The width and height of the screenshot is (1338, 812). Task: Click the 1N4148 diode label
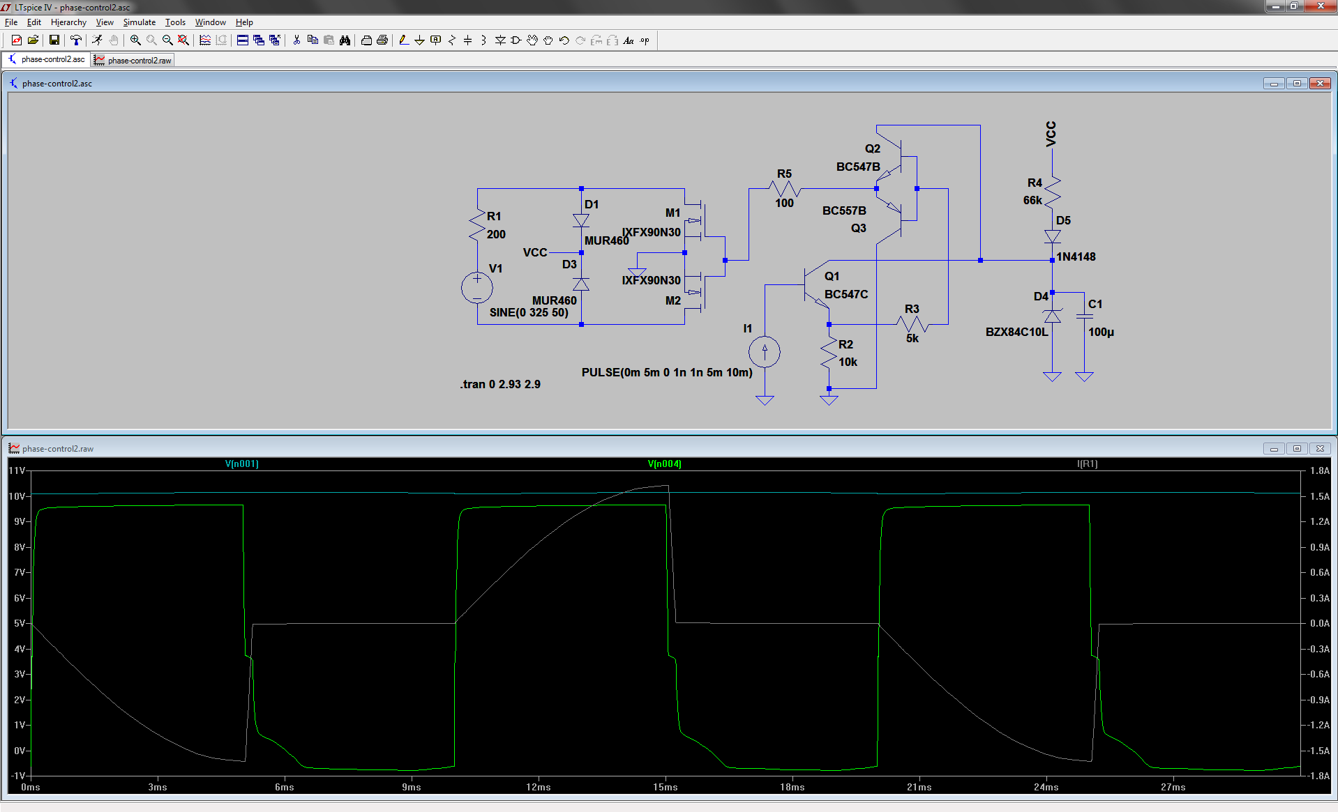click(1076, 256)
